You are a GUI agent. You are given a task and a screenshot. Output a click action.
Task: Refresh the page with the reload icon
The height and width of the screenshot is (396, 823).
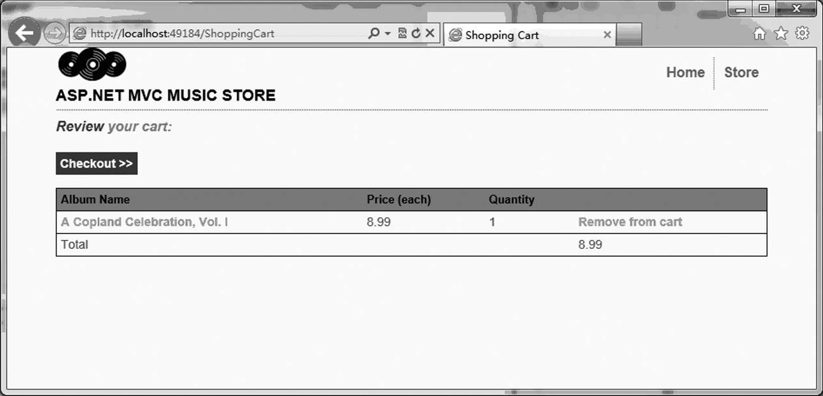click(x=416, y=34)
